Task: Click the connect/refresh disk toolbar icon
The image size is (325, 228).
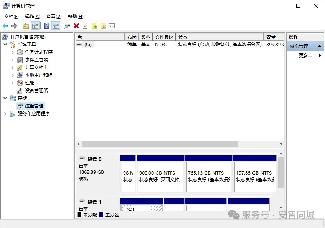Action: 68,26
